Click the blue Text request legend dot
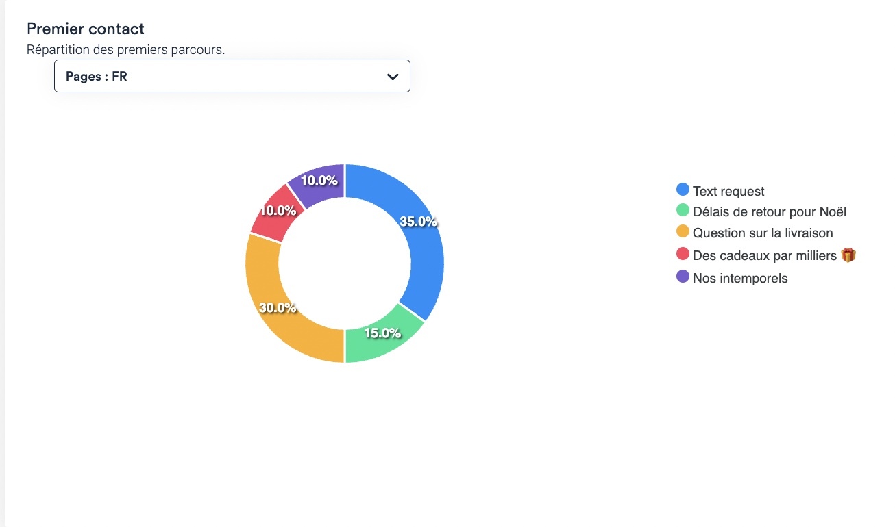This screenshot has height=527, width=895. [x=683, y=190]
